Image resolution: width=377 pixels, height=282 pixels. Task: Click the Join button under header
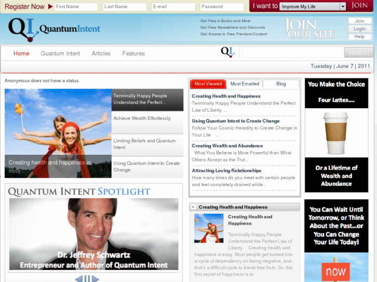click(x=360, y=21)
